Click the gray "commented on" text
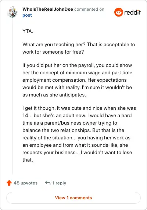This screenshot has width=147, height=210. click(89, 9)
